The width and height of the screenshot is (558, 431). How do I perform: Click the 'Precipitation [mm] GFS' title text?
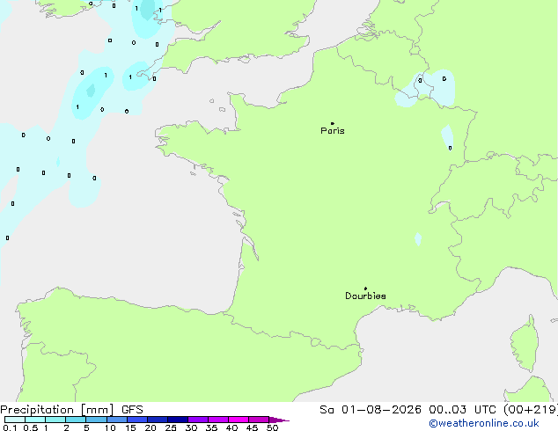tap(71, 410)
